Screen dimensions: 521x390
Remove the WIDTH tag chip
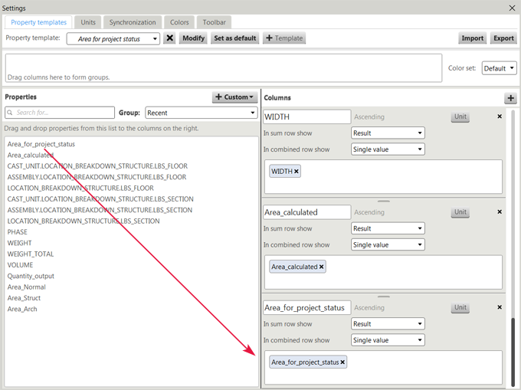[297, 172]
